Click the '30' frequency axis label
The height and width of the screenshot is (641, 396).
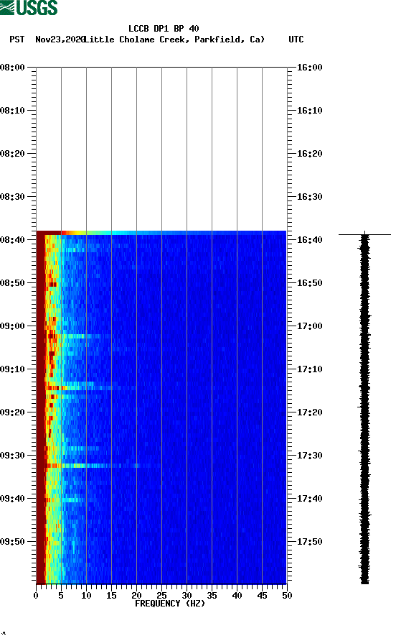point(187,596)
